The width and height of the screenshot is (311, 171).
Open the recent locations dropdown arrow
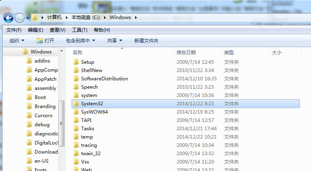click(27, 18)
